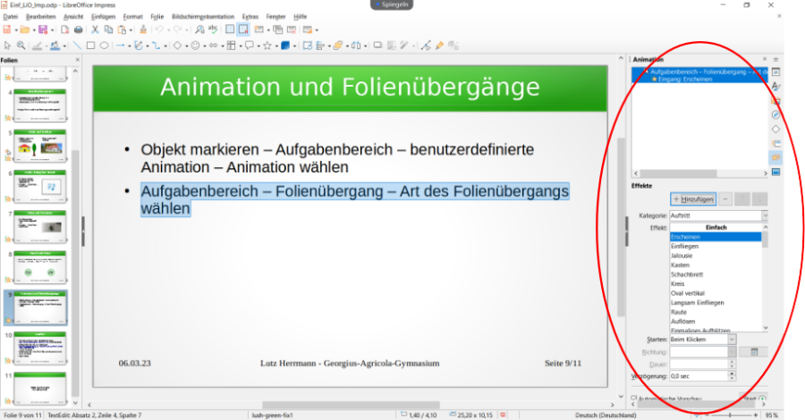Toggle the display grid toolbar button
Screen dimensions: 805x420
click(x=229, y=29)
